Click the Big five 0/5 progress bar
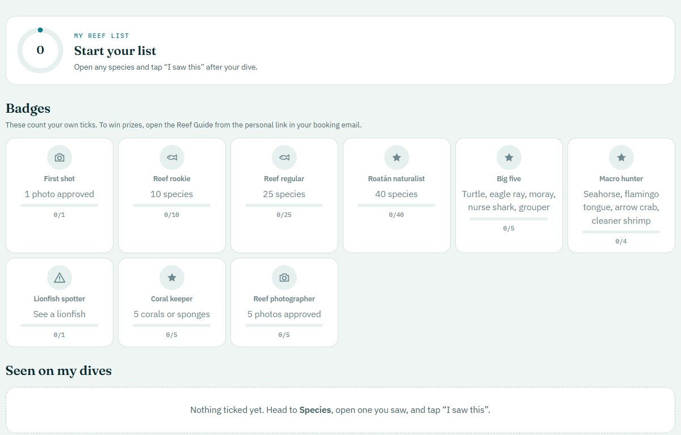681x435 pixels. pyautogui.click(x=509, y=219)
